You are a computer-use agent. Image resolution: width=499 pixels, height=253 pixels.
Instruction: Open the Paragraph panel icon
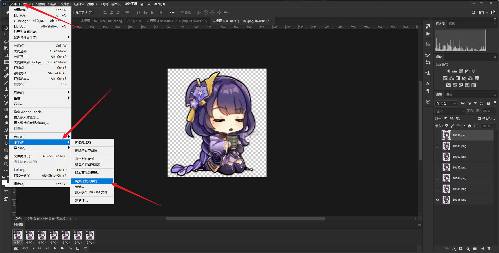click(x=428, y=91)
